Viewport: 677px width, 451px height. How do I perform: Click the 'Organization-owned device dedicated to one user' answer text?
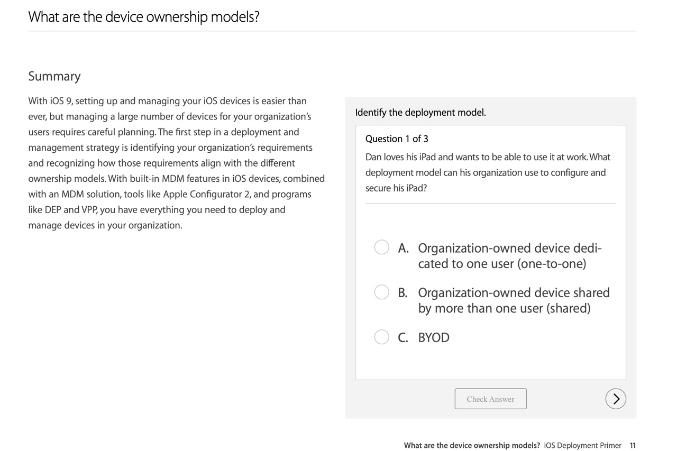(509, 256)
